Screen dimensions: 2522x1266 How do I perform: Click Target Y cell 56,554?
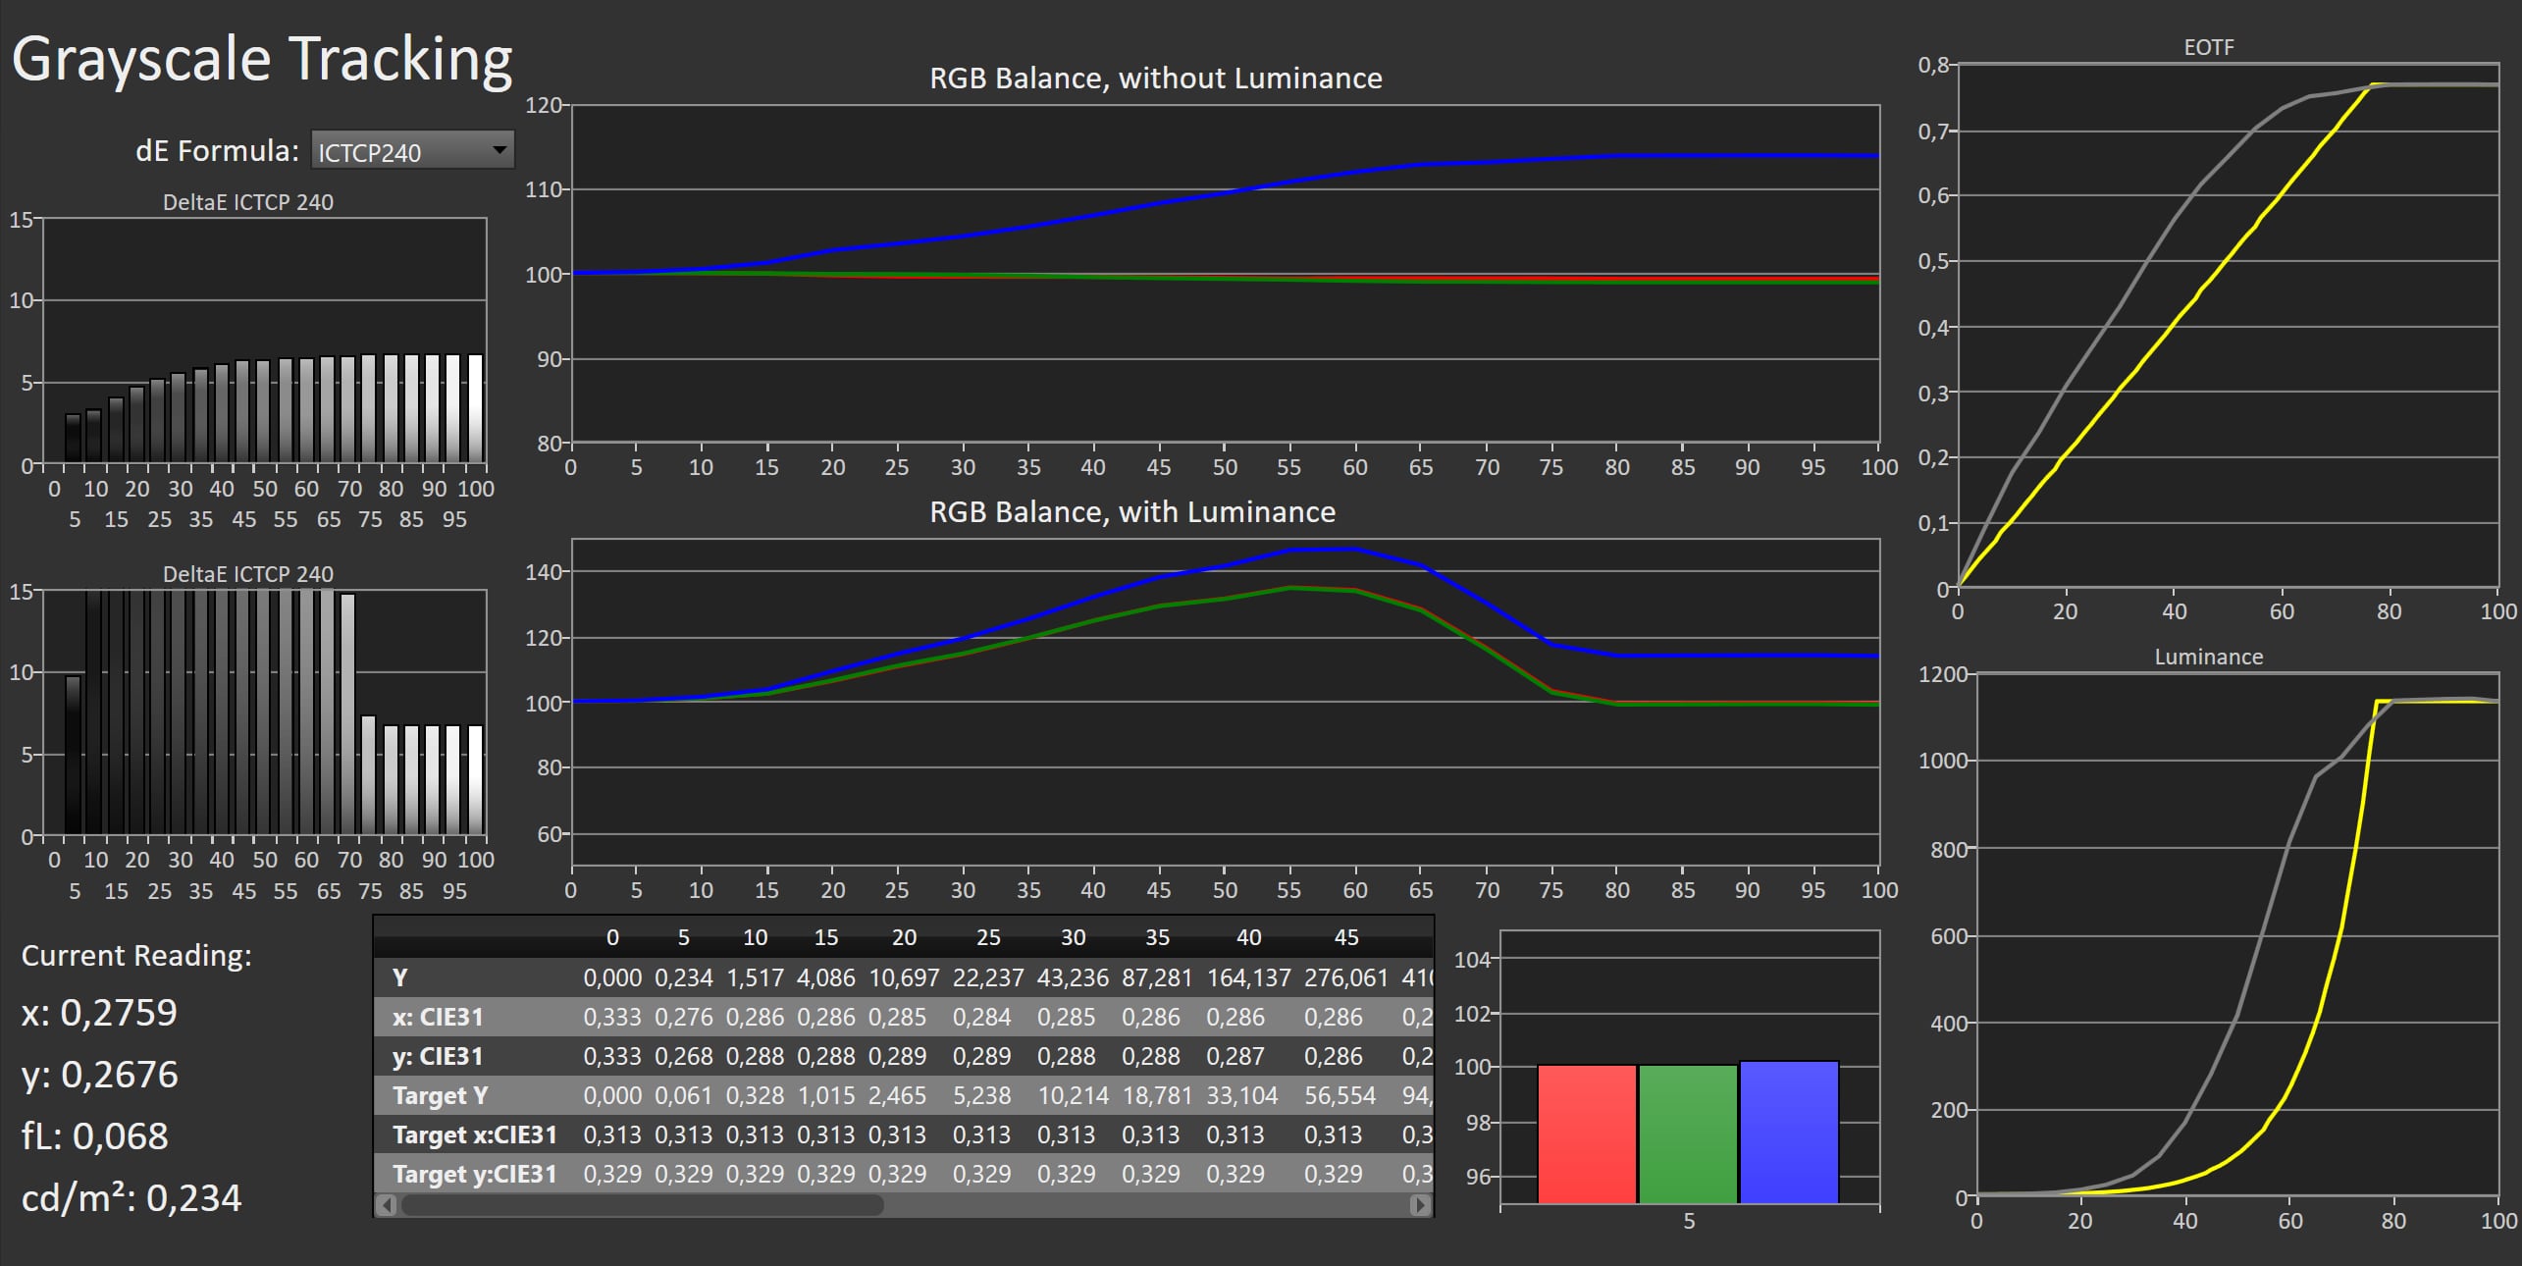pos(1340,1095)
